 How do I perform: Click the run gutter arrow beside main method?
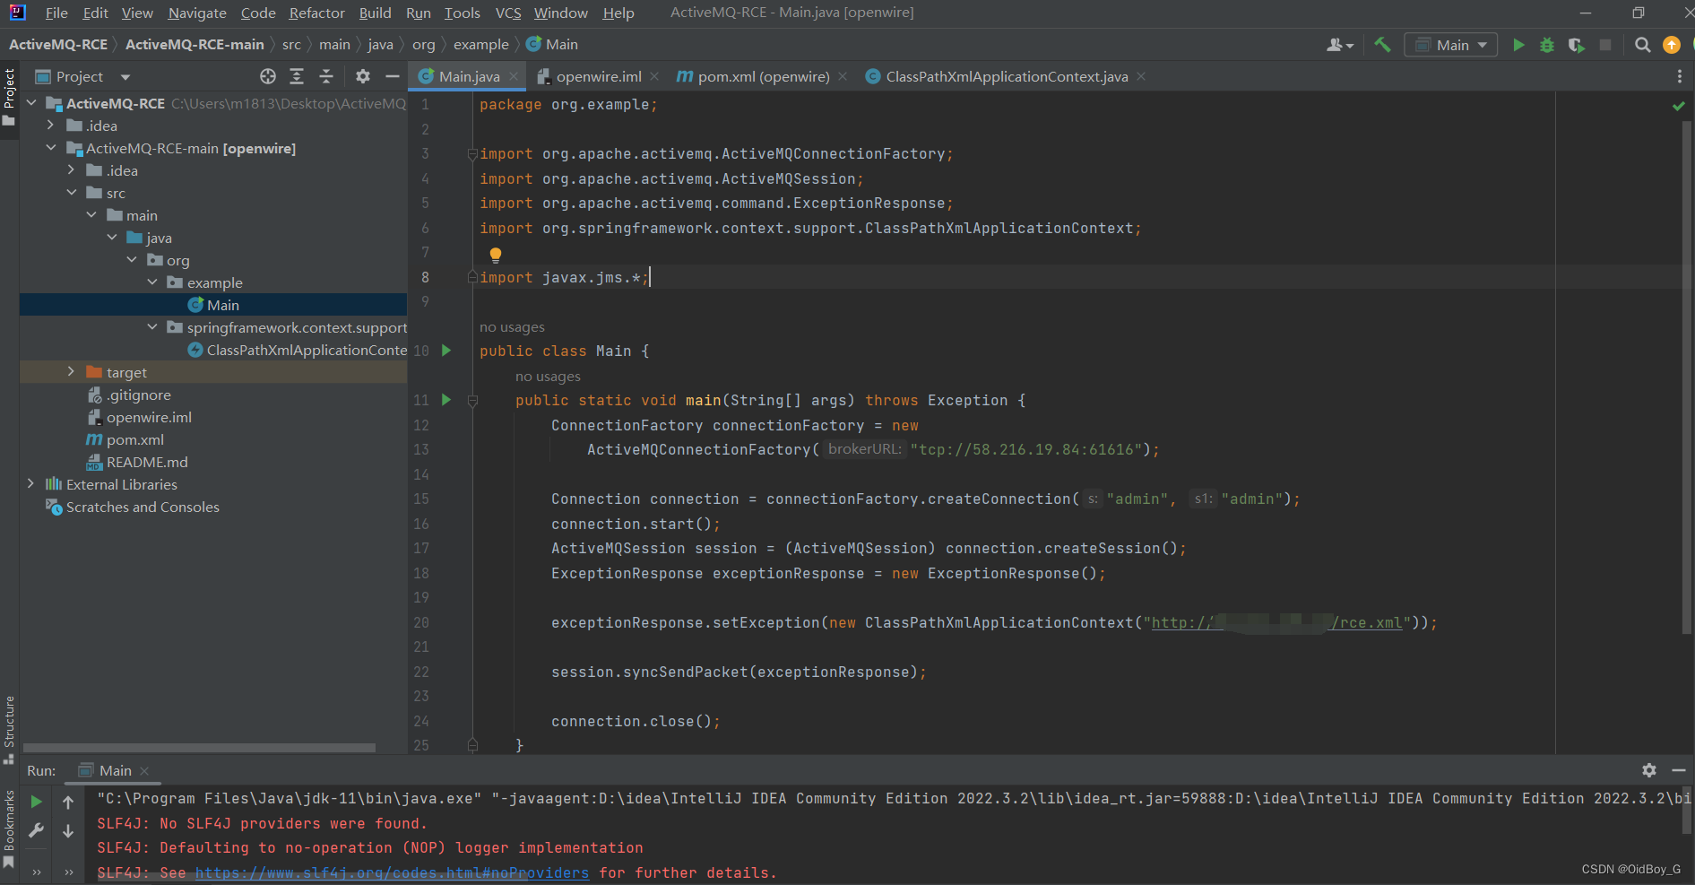[x=446, y=400]
